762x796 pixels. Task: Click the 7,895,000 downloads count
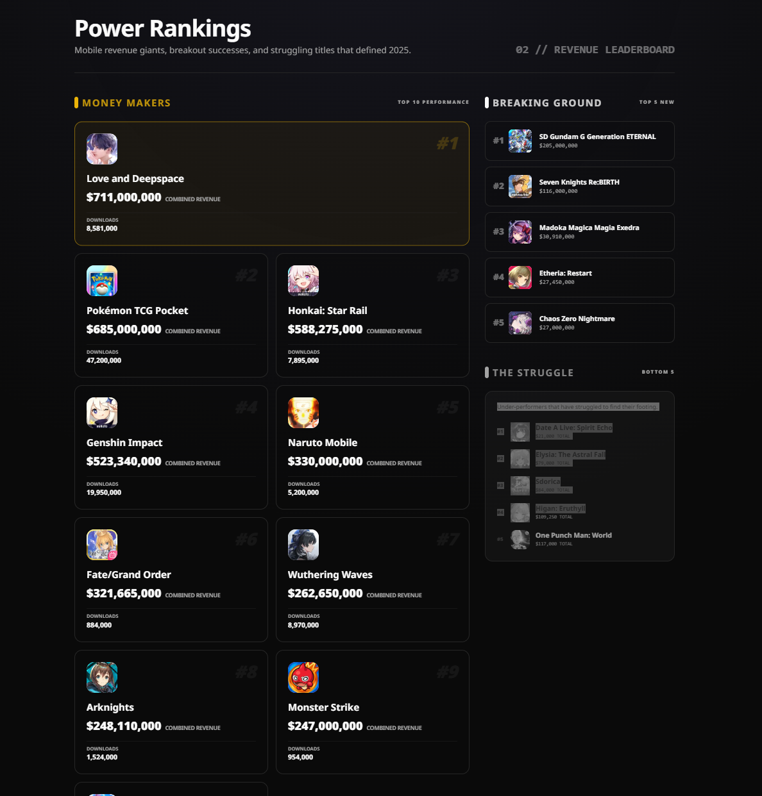point(303,360)
